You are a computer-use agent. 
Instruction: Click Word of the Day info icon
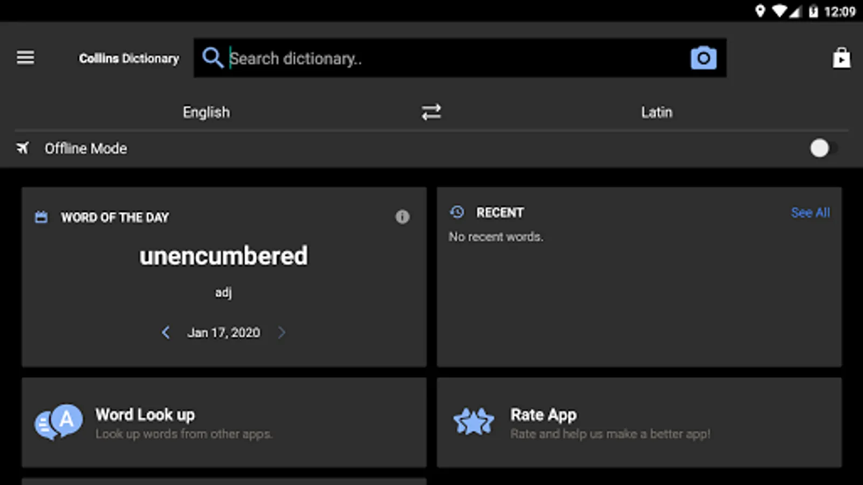click(x=402, y=217)
